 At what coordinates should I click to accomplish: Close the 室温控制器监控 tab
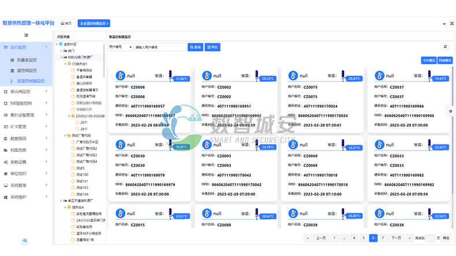pyautogui.click(x=106, y=23)
